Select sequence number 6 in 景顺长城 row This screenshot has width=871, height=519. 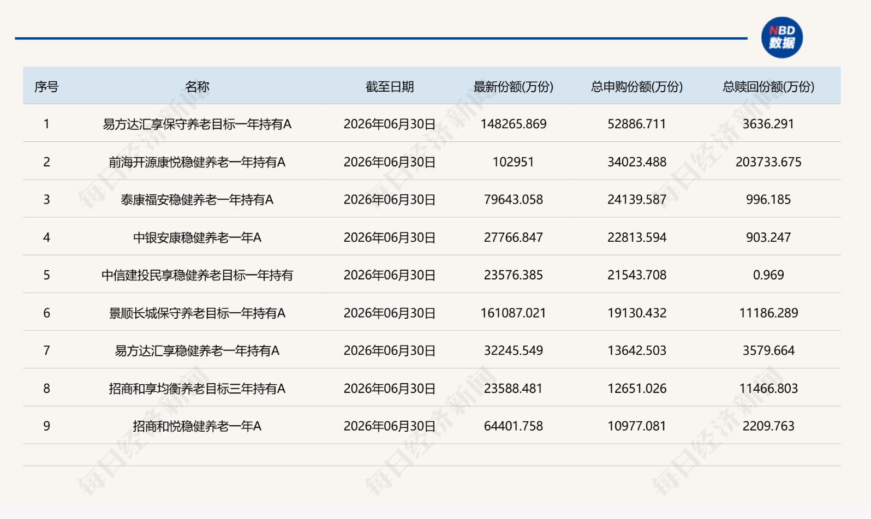coord(46,313)
